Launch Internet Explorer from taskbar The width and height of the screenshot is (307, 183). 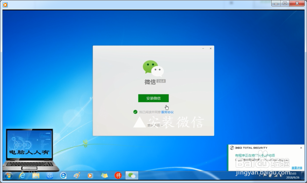(x=22, y=176)
